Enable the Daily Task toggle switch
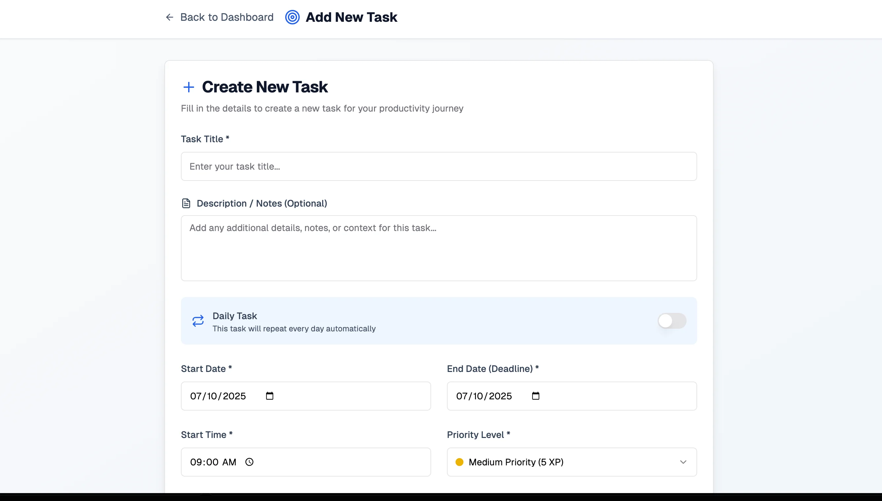 (x=672, y=321)
